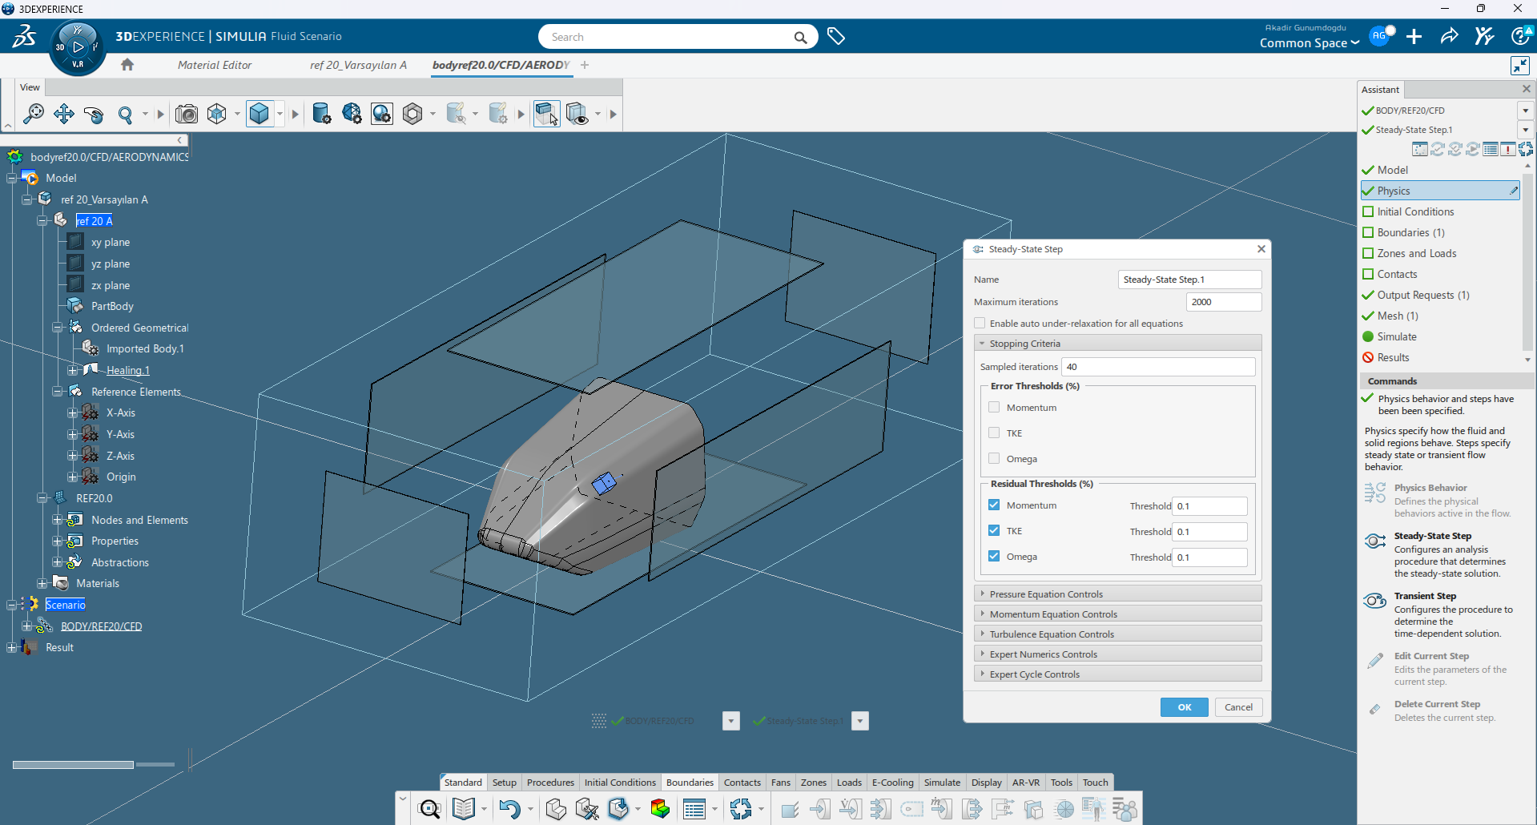Click the rainbow colored results block icon
This screenshot has width=1537, height=825.
(x=660, y=809)
